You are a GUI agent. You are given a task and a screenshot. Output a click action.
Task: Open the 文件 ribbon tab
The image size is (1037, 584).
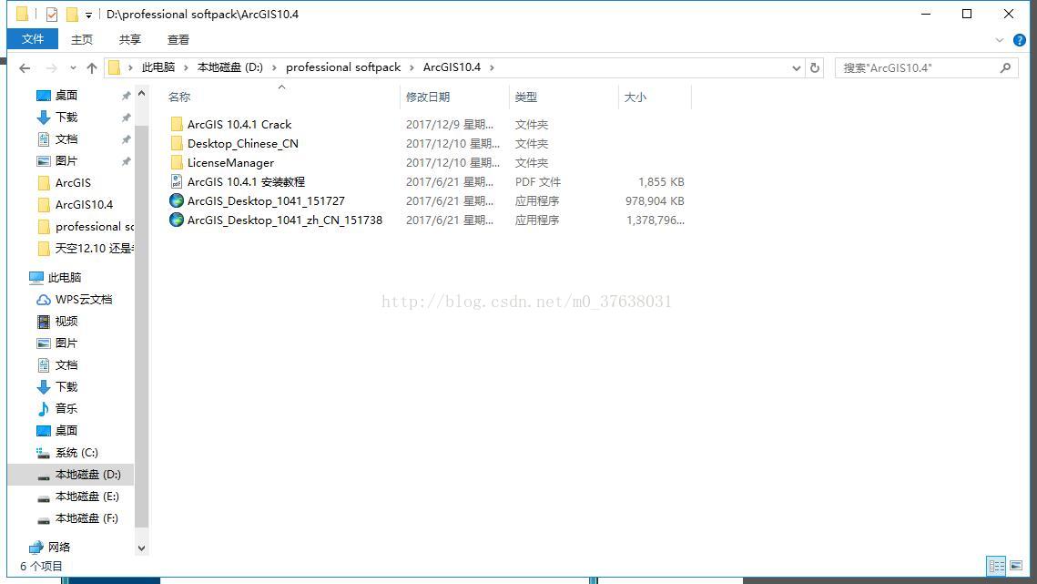coord(33,39)
